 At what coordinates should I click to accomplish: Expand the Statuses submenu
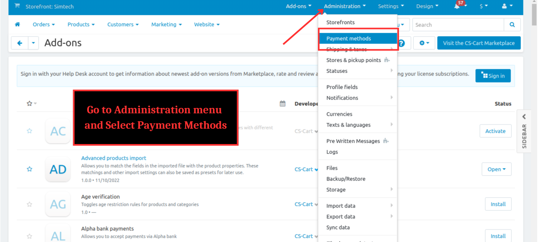click(x=337, y=71)
